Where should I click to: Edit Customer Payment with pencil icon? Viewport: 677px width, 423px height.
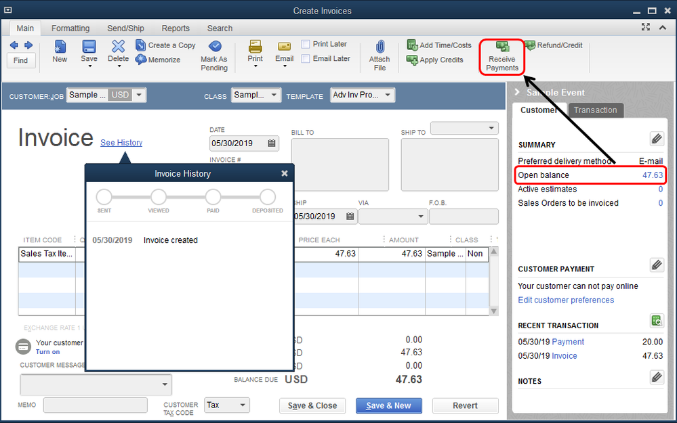(x=657, y=265)
